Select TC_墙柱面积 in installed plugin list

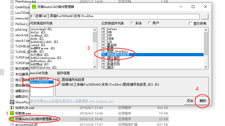click(x=111, y=58)
